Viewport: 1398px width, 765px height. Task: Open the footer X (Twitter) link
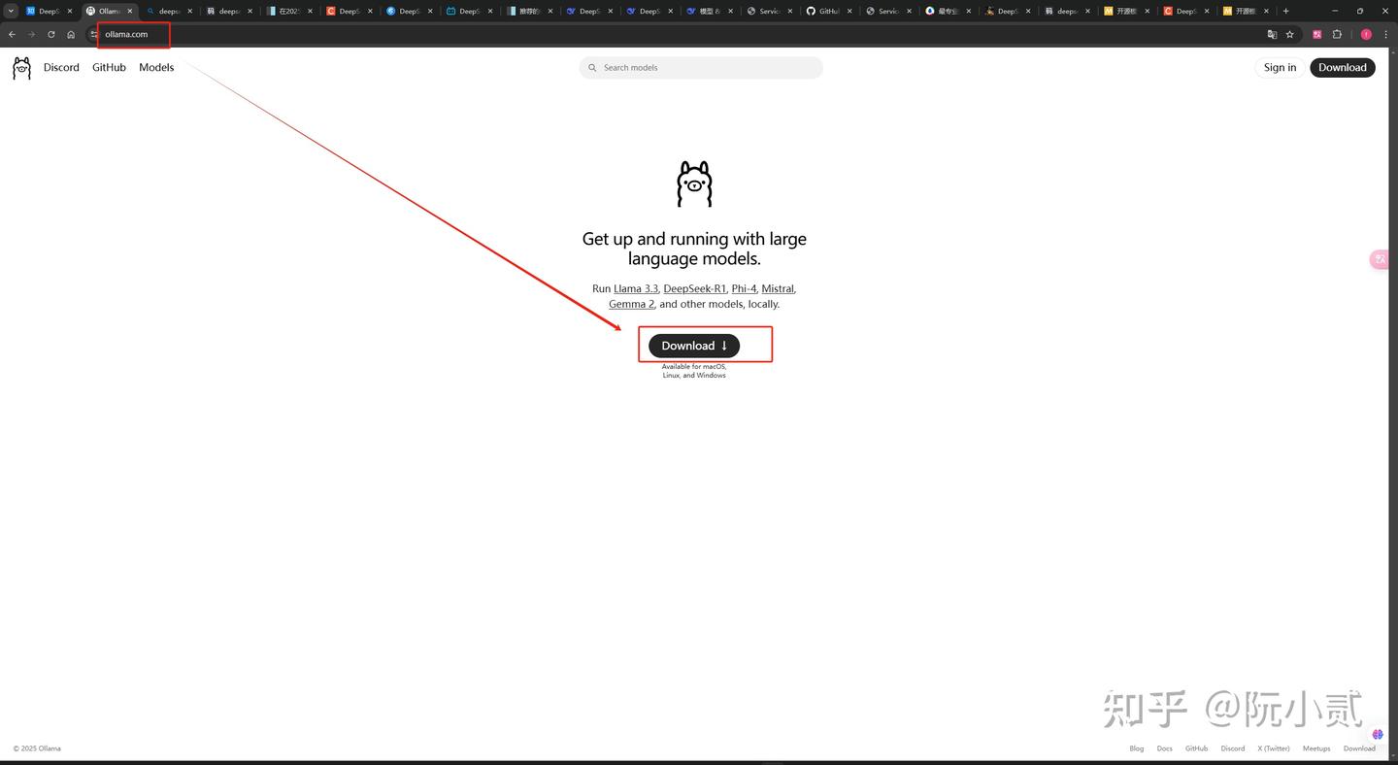1274,748
